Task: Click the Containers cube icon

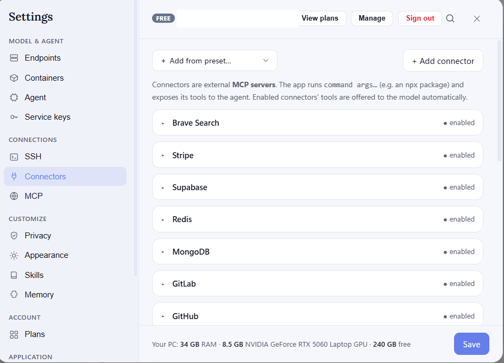Action: pyautogui.click(x=14, y=78)
